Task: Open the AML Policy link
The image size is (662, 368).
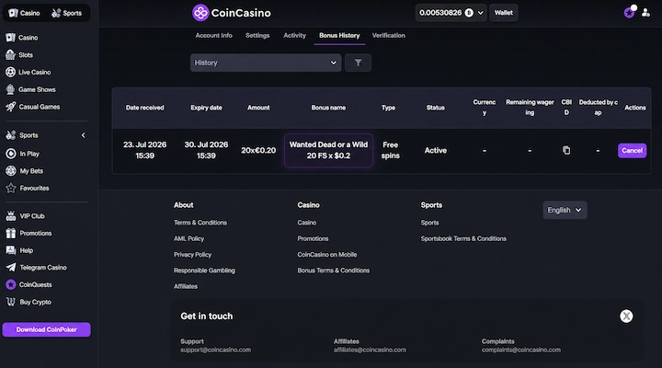Action: [x=188, y=238]
